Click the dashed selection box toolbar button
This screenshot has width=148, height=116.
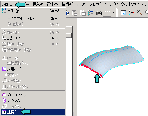coord(107,13)
